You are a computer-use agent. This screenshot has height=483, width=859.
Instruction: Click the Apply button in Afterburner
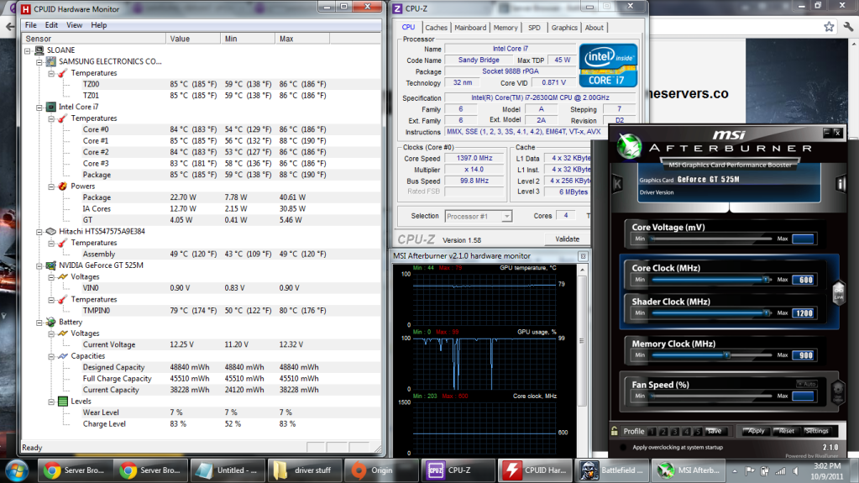coord(756,431)
